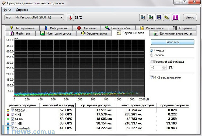This screenshot has width=202, height=136.
Task: Switch to the Мониторинг диска tab
Action: [x=55, y=33]
